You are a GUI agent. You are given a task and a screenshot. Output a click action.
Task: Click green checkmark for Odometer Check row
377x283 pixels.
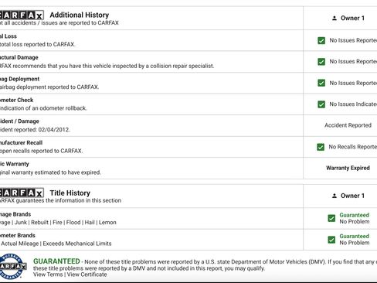point(321,104)
